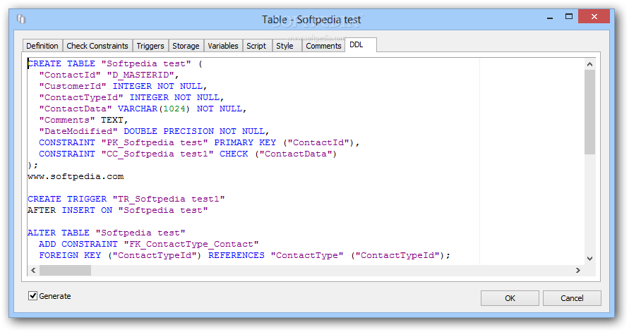Open the Variables tab
629x332 pixels.
point(223,46)
